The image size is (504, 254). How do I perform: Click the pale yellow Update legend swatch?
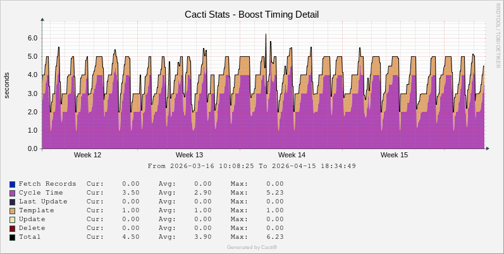[13, 219]
